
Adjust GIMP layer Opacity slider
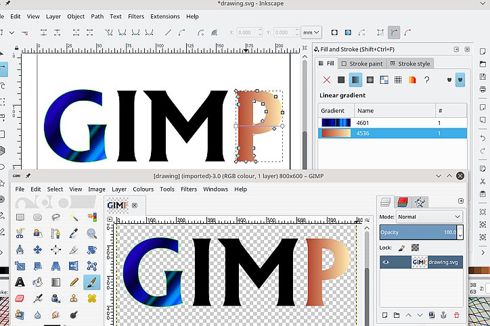click(x=418, y=232)
